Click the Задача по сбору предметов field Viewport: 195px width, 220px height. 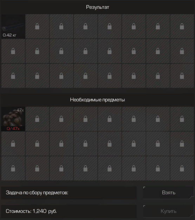pos(69,193)
